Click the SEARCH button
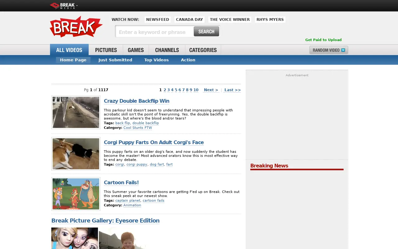 [x=206, y=31]
